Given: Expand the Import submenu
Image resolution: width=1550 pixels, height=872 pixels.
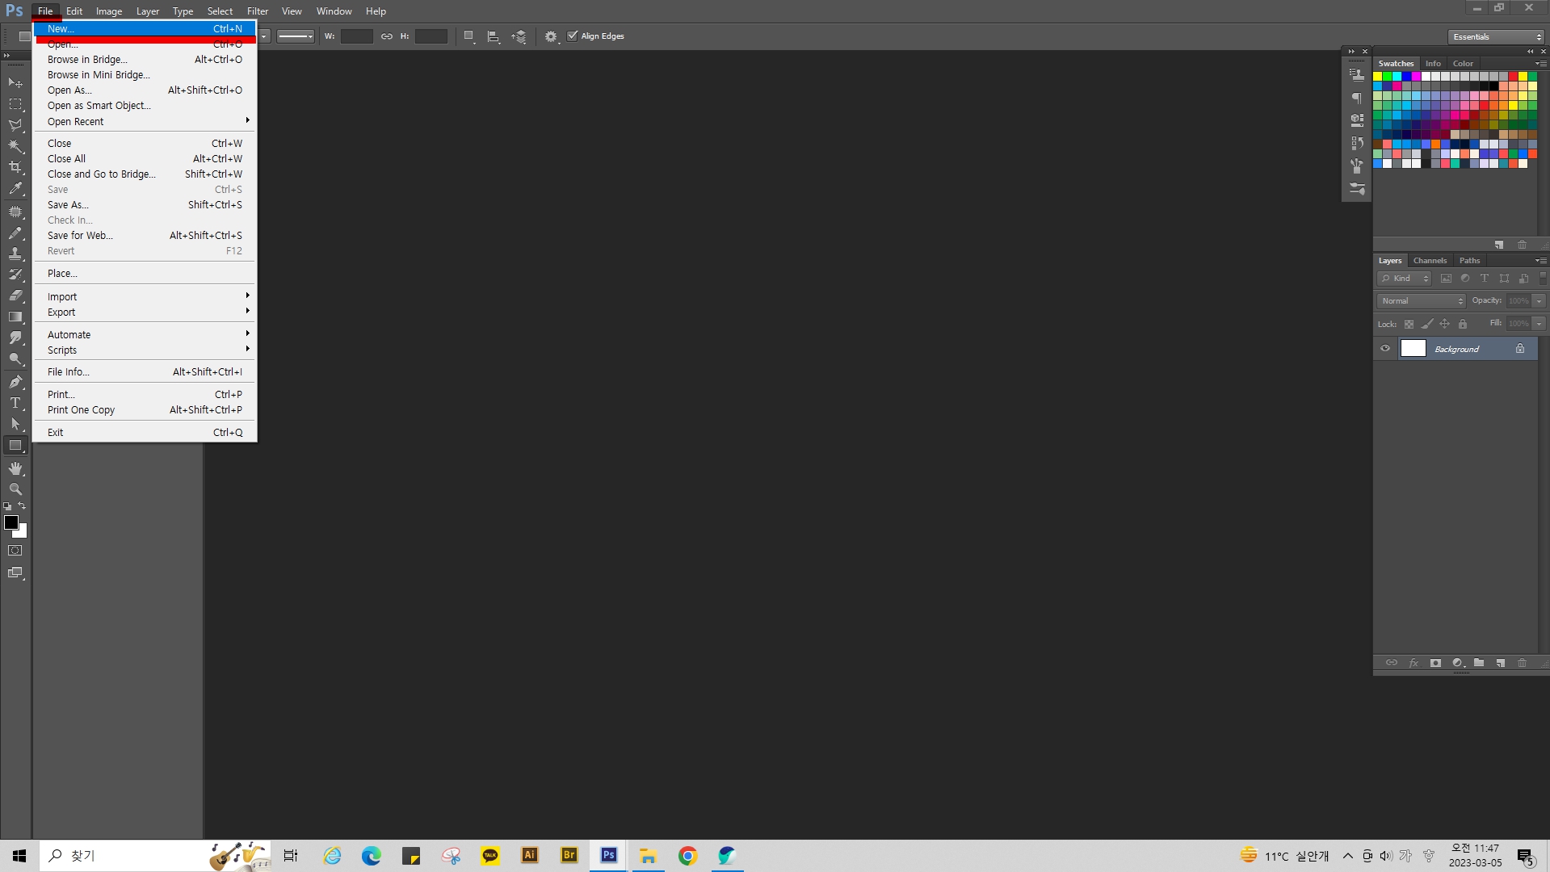Looking at the screenshot, I should pos(145,296).
